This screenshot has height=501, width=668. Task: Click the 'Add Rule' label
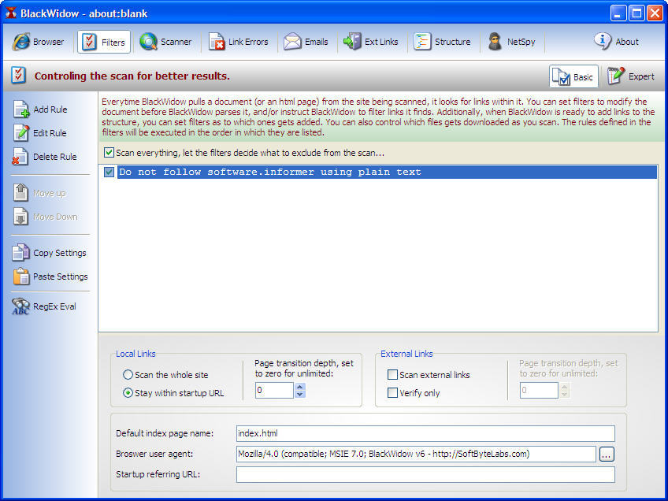coord(50,109)
